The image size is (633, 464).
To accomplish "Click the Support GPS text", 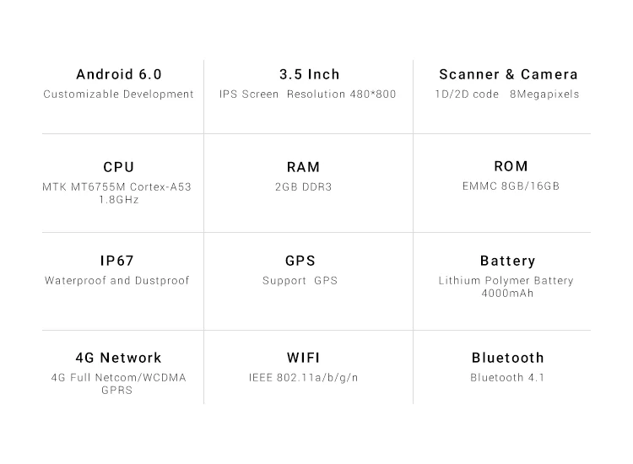I will click(x=300, y=280).
